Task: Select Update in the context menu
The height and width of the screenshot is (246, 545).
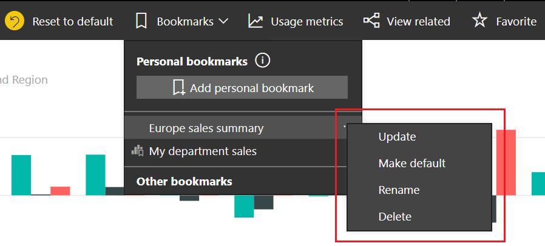Action: point(397,136)
